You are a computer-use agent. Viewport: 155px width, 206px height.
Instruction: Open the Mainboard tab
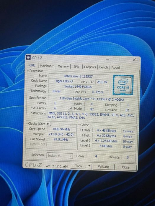pos(47,66)
